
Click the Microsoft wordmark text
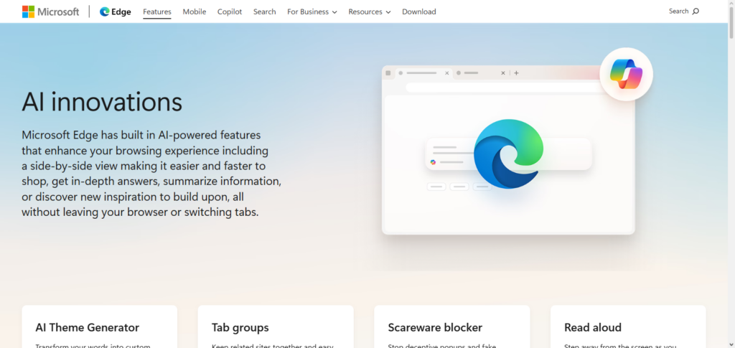58,11
